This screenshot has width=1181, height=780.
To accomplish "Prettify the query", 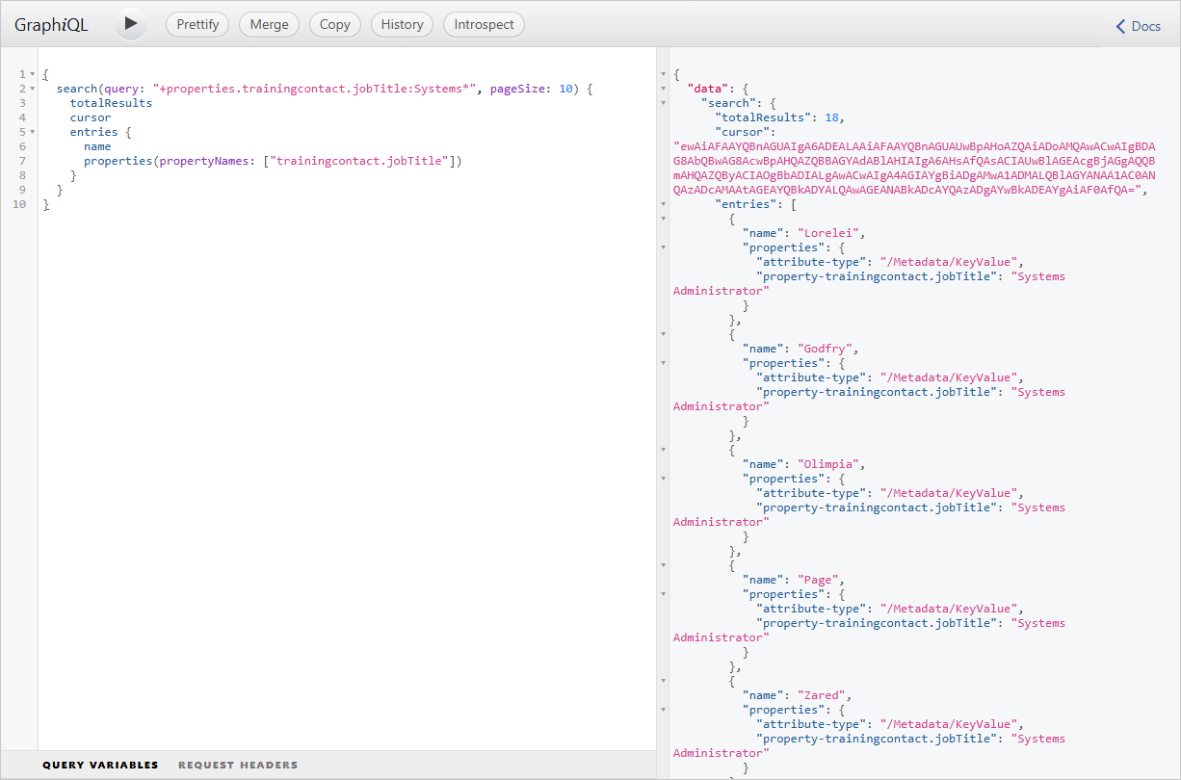I will pyautogui.click(x=197, y=25).
